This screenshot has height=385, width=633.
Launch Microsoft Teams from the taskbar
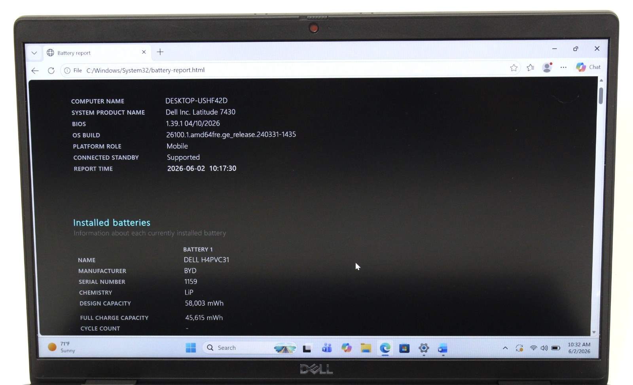[x=327, y=348]
